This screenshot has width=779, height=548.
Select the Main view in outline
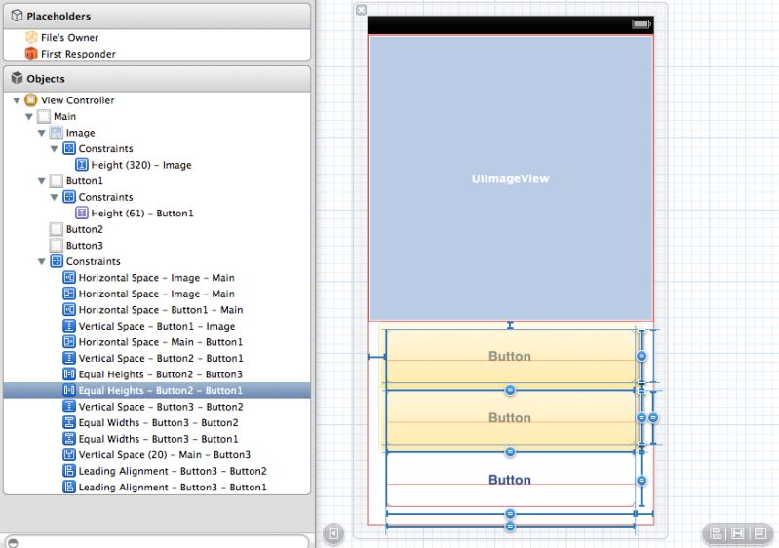157,116
